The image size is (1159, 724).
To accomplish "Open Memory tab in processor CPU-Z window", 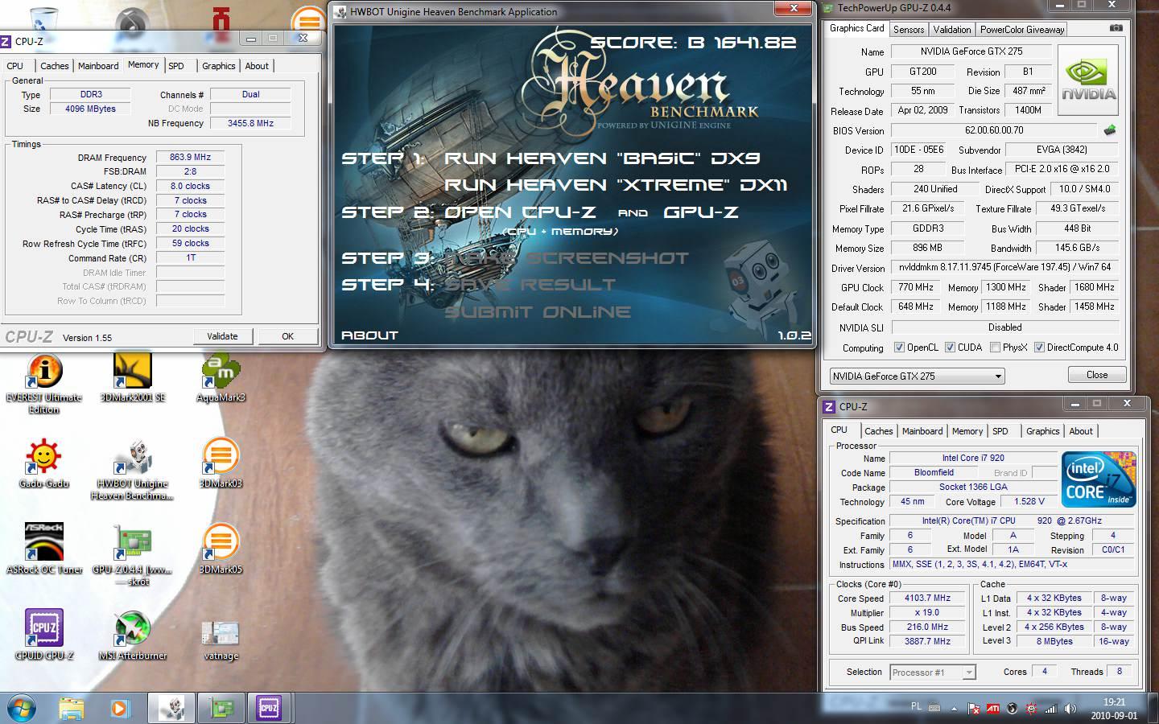I will pyautogui.click(x=967, y=431).
